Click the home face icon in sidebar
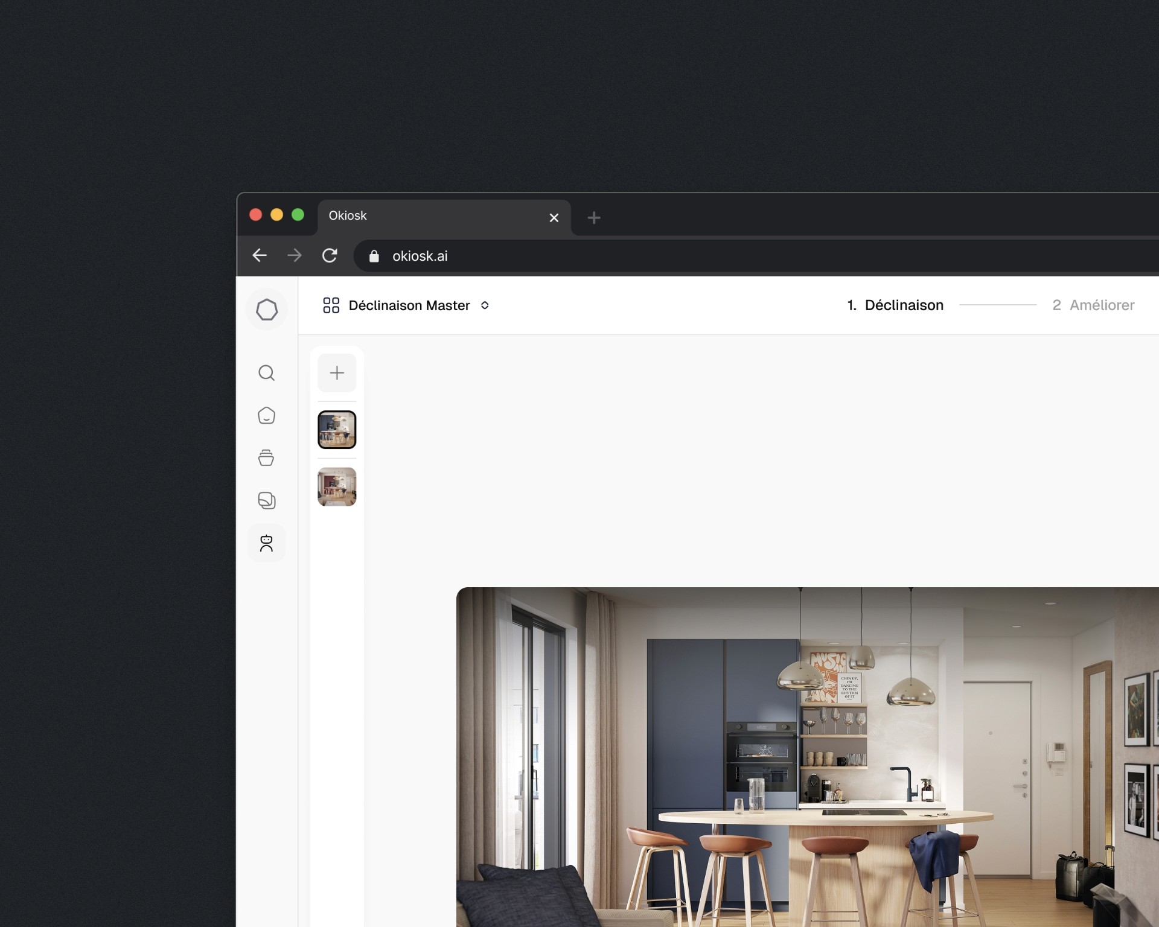Image resolution: width=1159 pixels, height=927 pixels. [266, 415]
